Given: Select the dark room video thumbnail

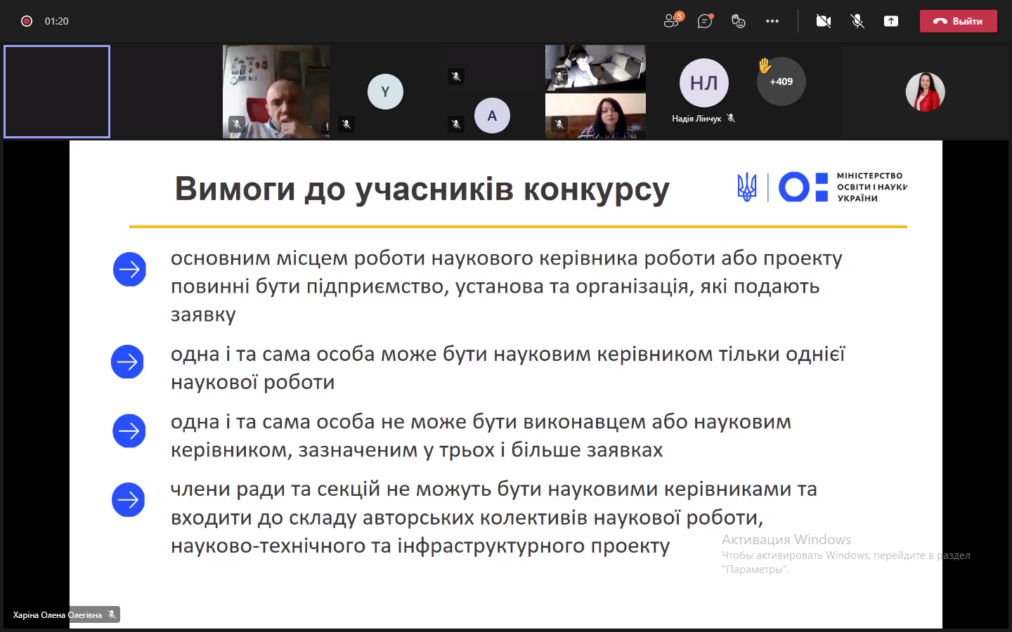Looking at the screenshot, I should [595, 68].
